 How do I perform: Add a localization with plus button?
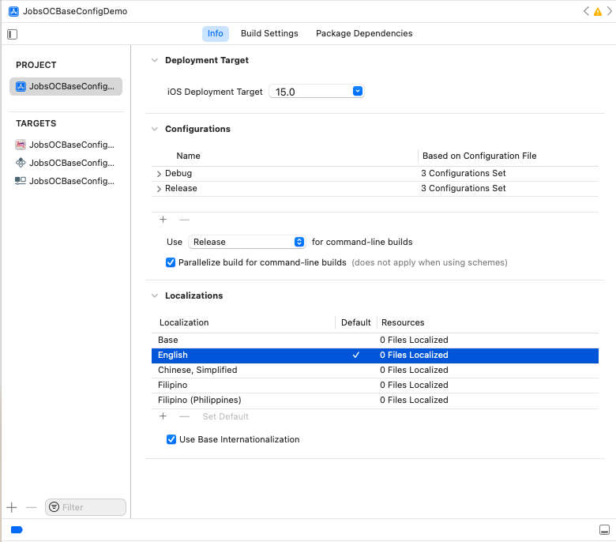[x=163, y=416]
